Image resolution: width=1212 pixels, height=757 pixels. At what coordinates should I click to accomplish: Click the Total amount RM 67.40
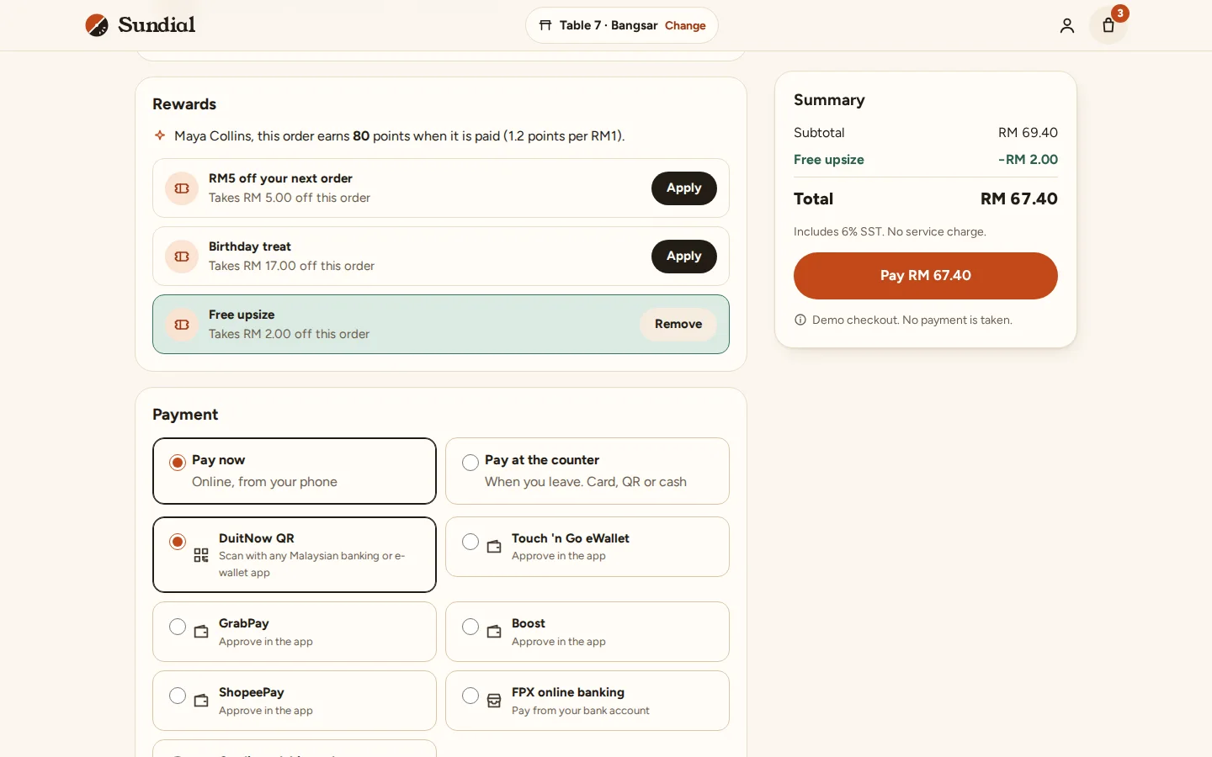1019,199
